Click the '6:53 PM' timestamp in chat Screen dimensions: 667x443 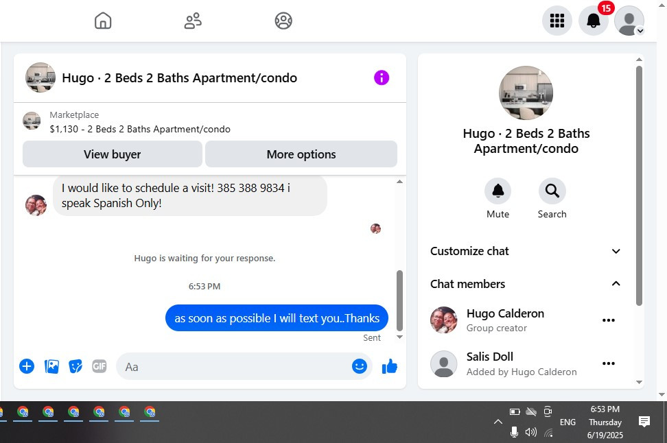204,287
